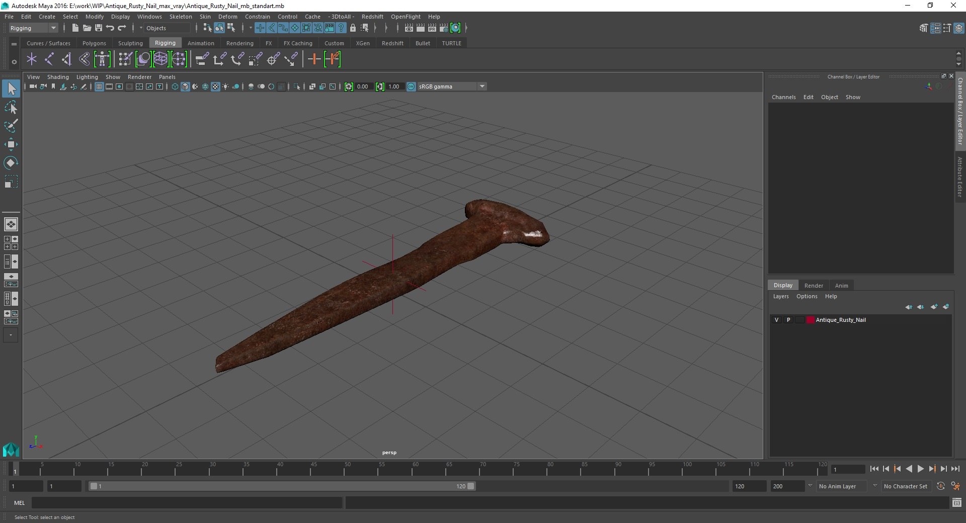Go to start of playback range
The height and width of the screenshot is (523, 966).
point(874,469)
